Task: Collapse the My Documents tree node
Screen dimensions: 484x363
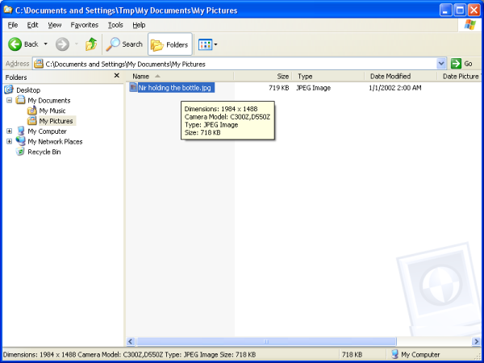Action: click(9, 100)
